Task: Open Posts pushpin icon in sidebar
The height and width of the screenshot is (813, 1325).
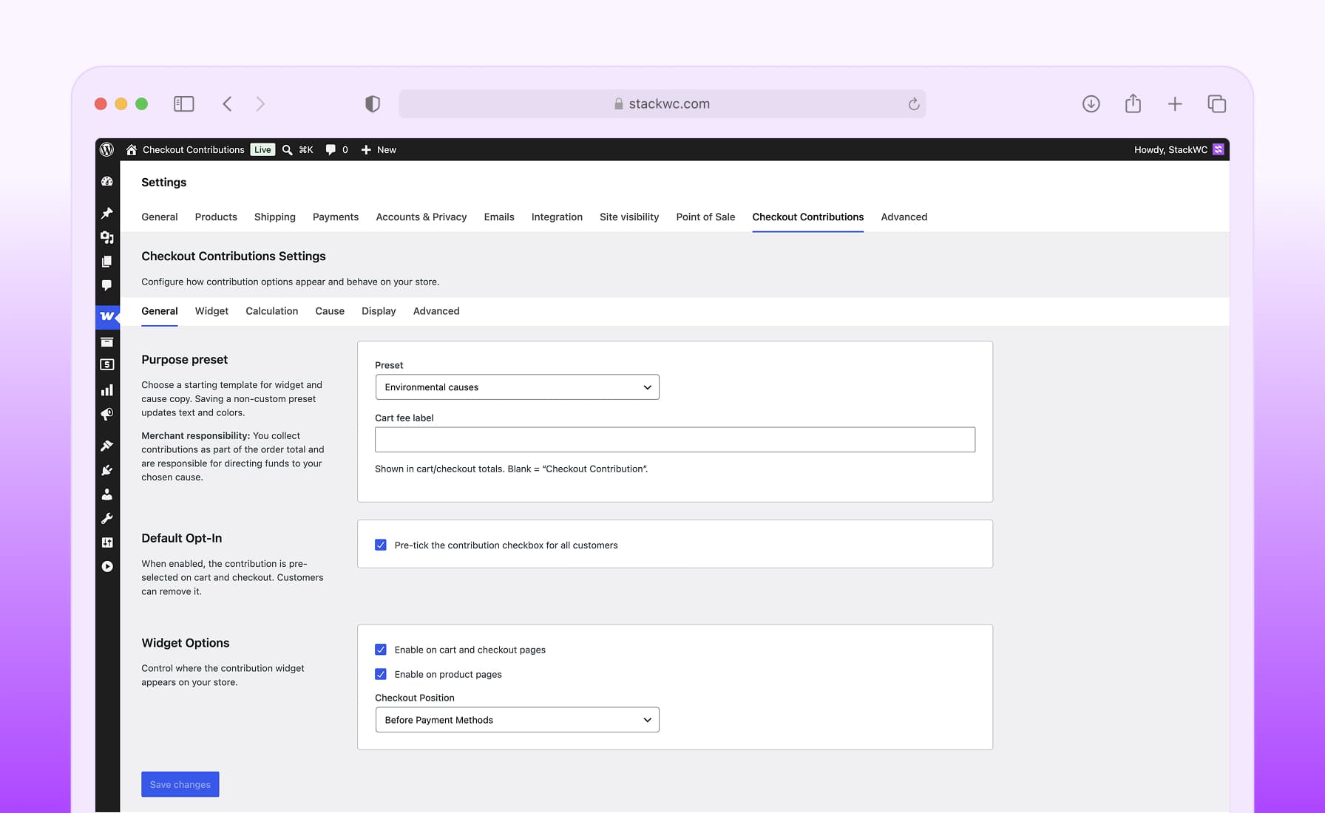Action: point(107,214)
